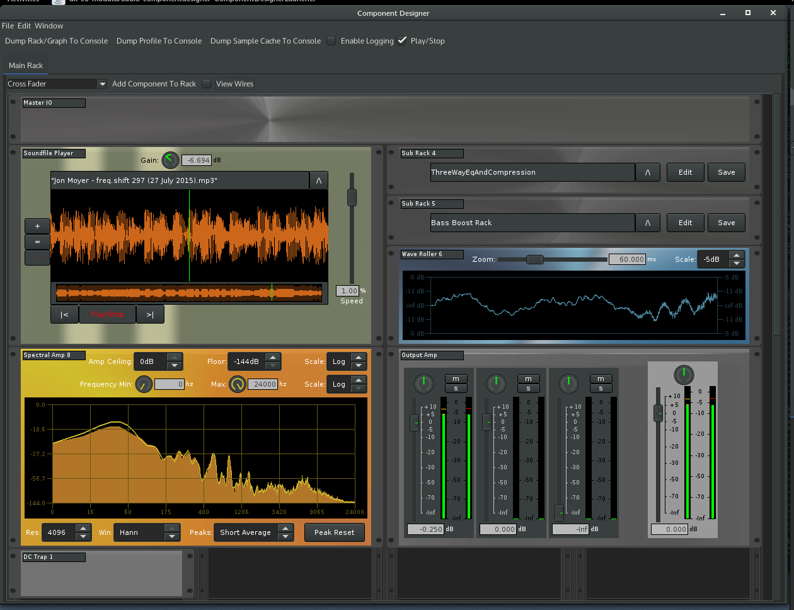Click the Frequency Min knob

pyautogui.click(x=144, y=384)
